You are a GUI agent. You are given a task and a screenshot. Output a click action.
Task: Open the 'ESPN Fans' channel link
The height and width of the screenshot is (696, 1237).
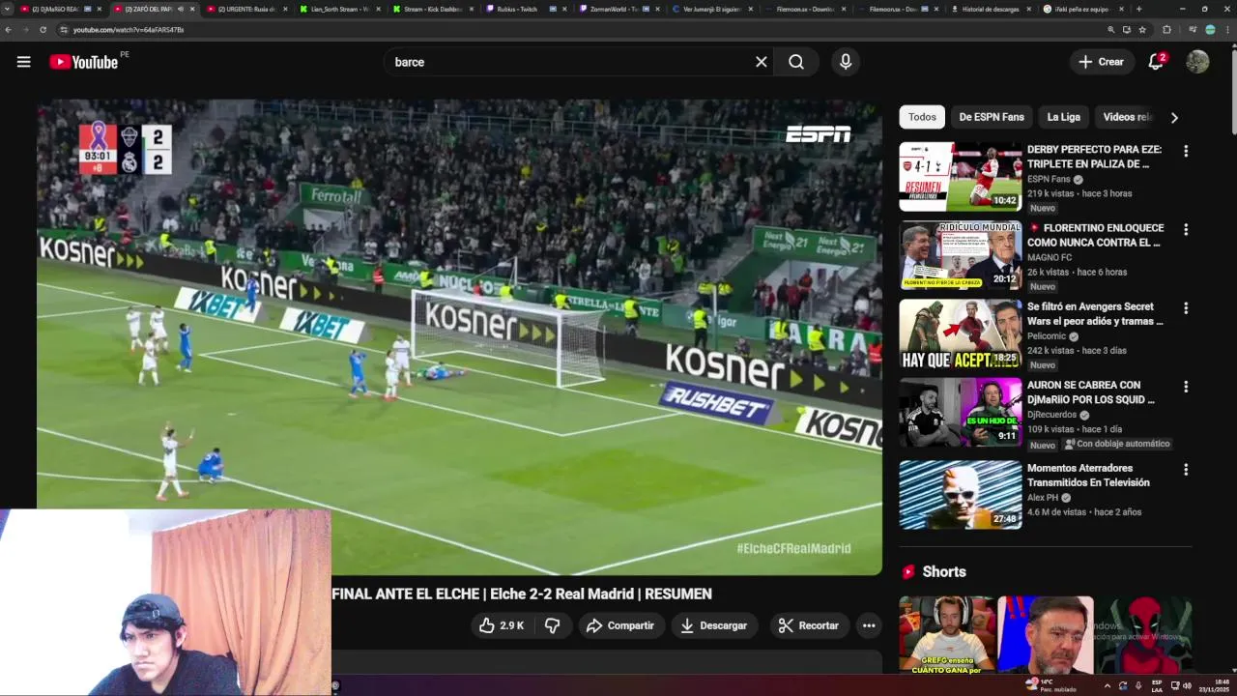click(1049, 179)
